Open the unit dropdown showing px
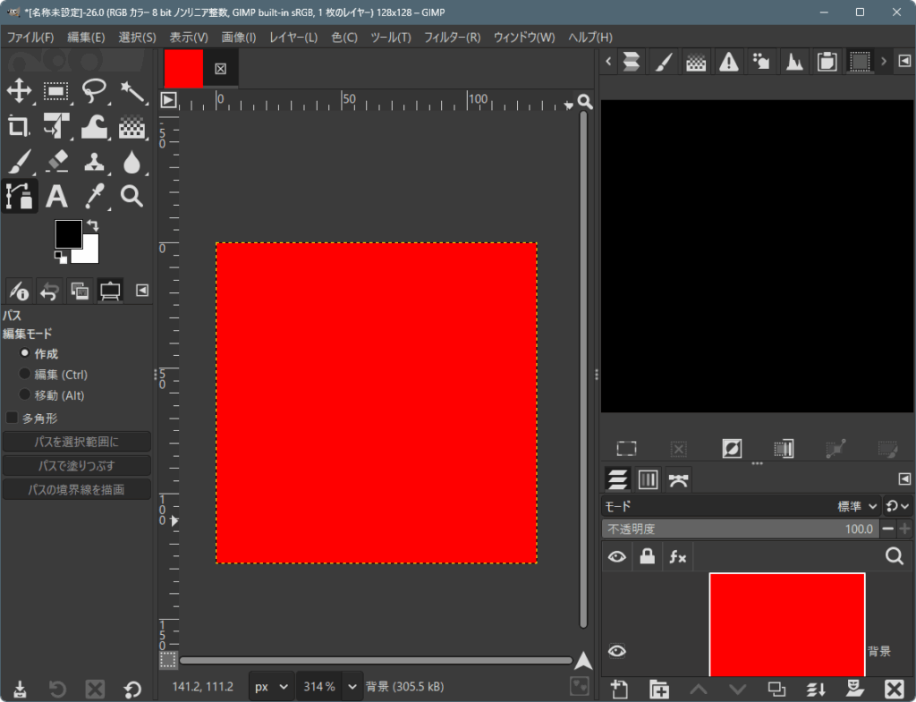Viewport: 916px width, 702px height. 270,686
